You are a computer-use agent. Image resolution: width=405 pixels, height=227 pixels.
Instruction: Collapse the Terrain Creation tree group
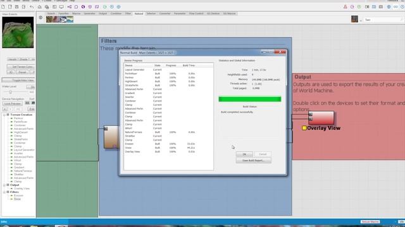(4, 115)
